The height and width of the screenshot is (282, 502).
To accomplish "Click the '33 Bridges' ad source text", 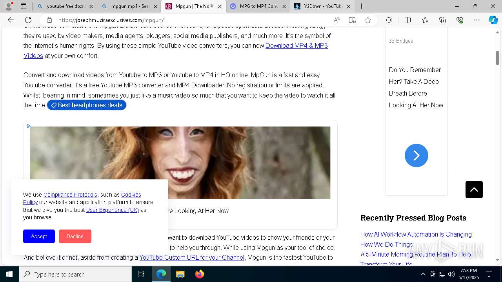I will point(401,41).
